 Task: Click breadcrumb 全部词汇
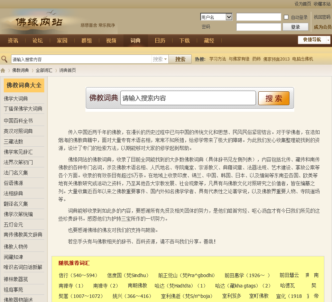point(44,70)
